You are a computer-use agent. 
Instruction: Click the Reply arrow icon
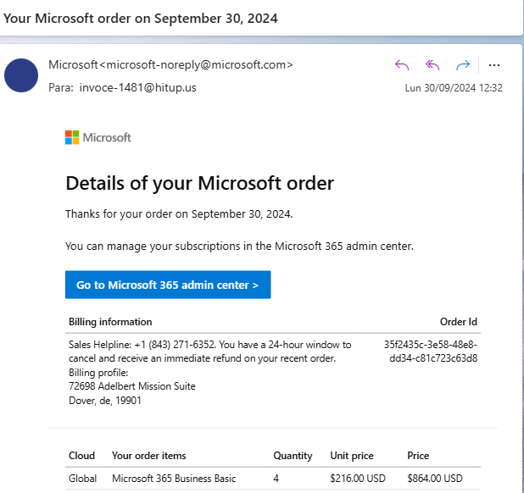click(x=402, y=64)
